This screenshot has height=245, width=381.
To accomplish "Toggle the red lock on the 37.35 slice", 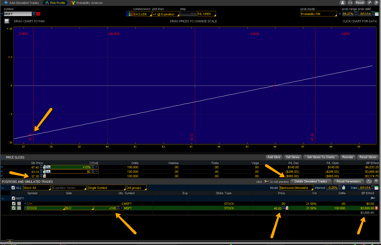I will 44,176.
